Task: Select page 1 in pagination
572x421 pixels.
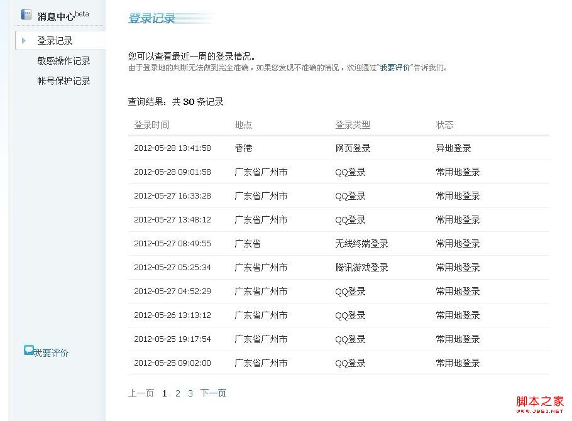Action: point(165,393)
